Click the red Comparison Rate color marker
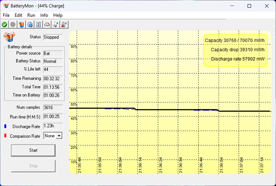This screenshot has width=276, height=186. 5,136
